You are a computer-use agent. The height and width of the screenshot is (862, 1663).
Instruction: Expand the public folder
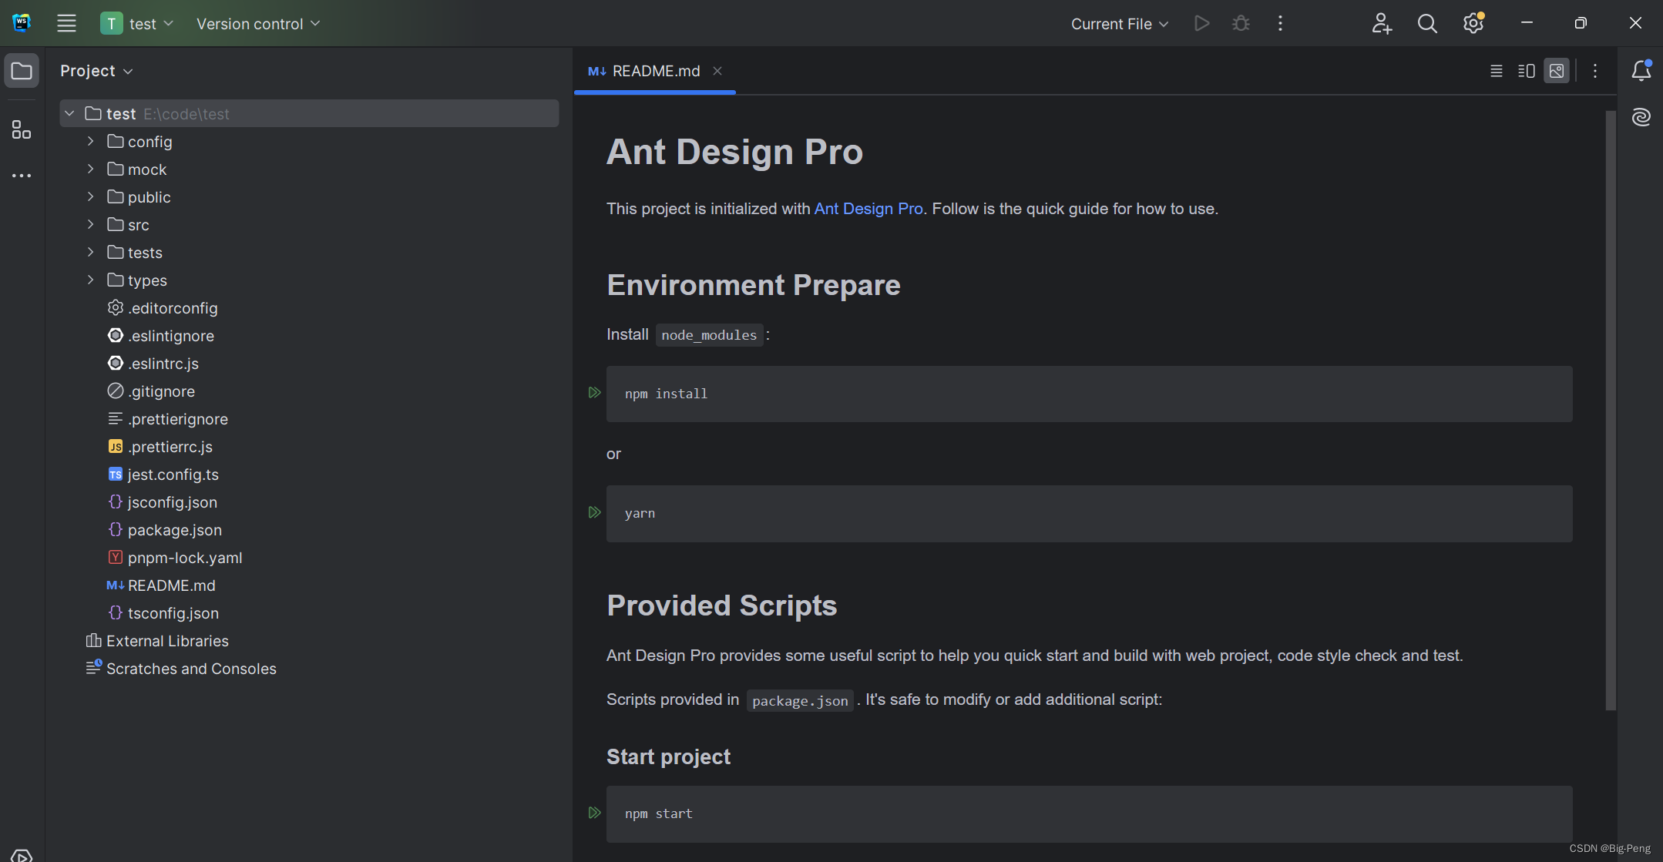click(90, 197)
